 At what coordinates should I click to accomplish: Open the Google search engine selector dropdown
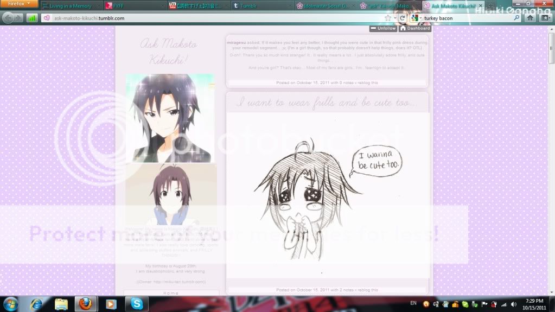point(417,18)
